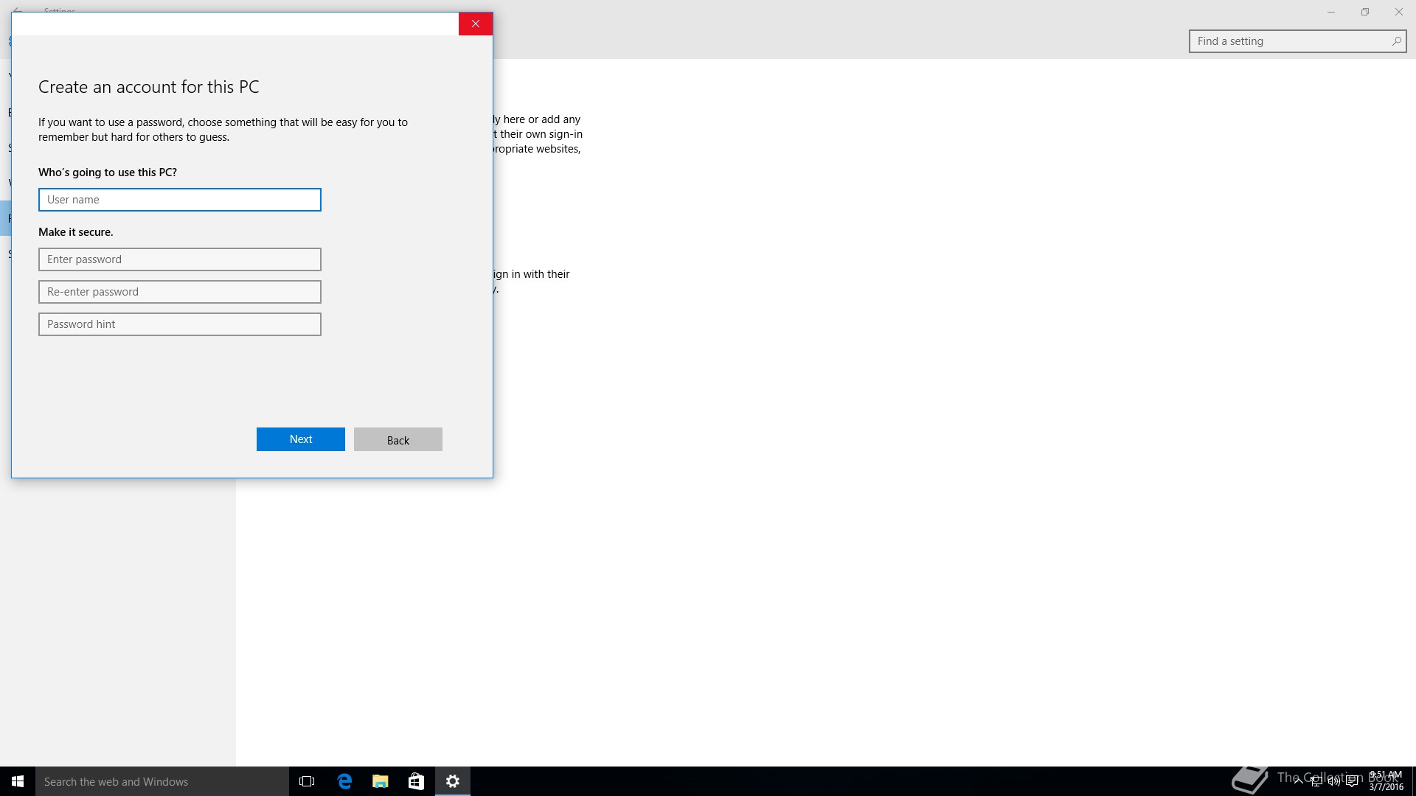Select the Password hint field
Image resolution: width=1416 pixels, height=796 pixels.
(x=179, y=324)
